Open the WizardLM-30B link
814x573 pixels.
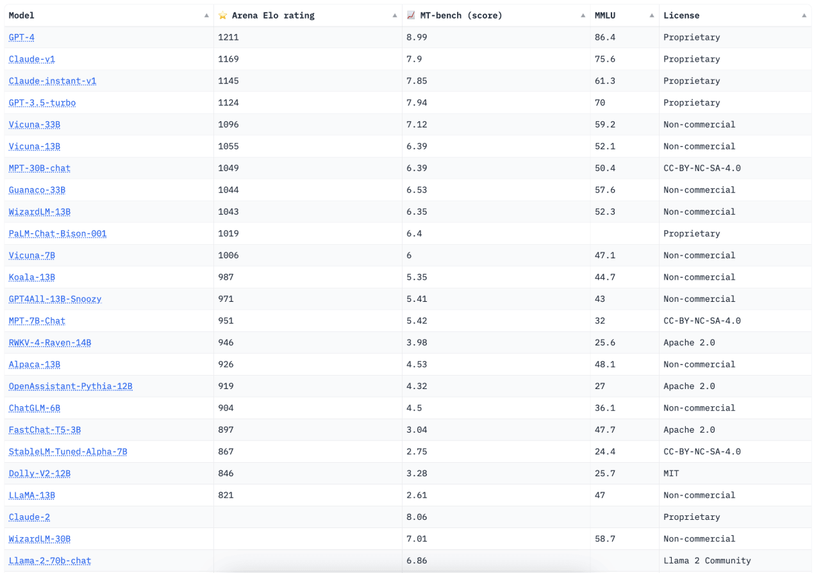click(40, 538)
